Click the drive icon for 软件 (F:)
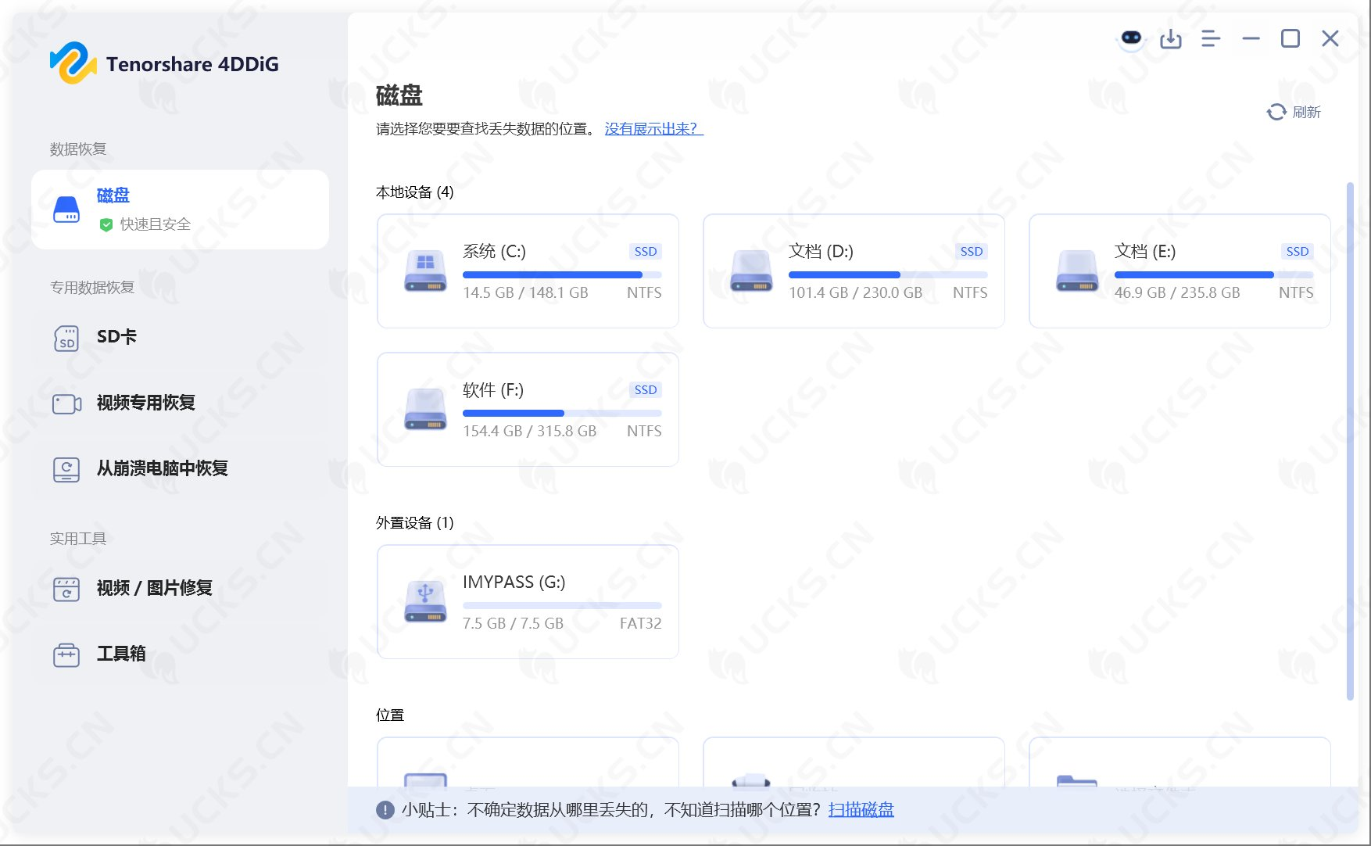The height and width of the screenshot is (846, 1371). 425,410
